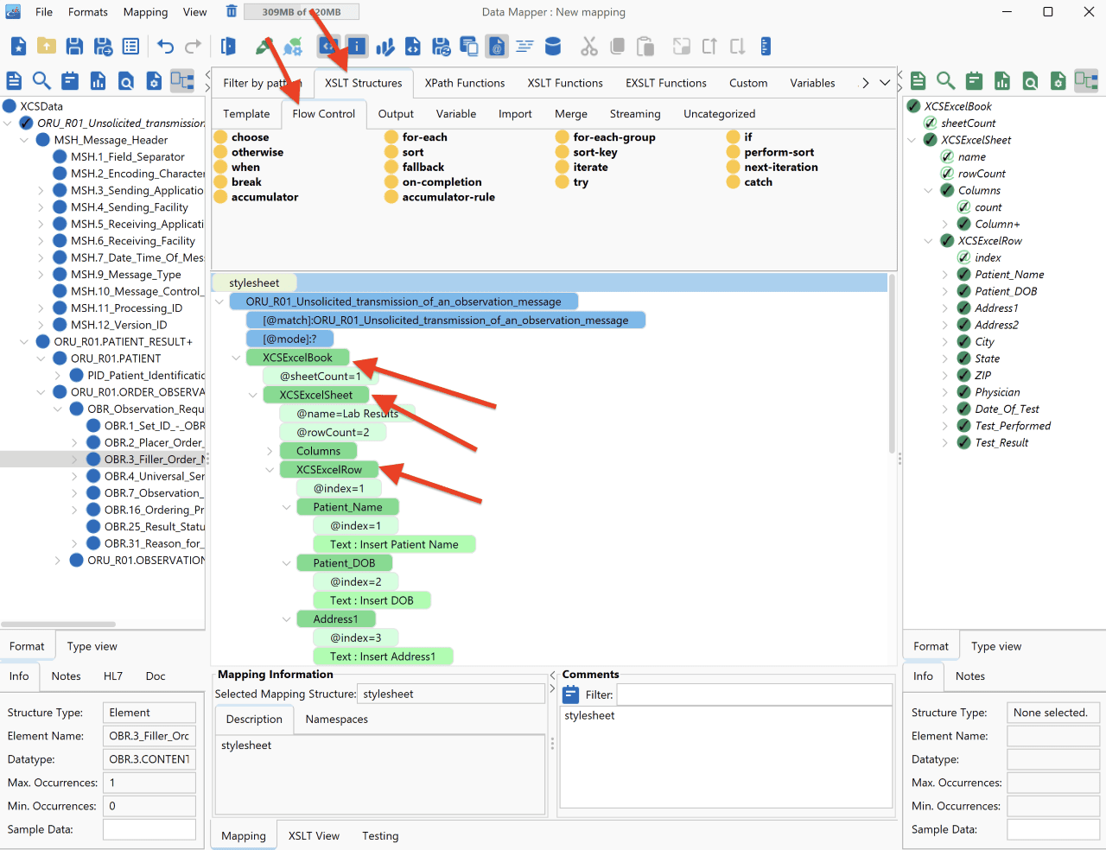Image resolution: width=1106 pixels, height=850 pixels.
Task: Open the File menu
Action: pos(44,12)
